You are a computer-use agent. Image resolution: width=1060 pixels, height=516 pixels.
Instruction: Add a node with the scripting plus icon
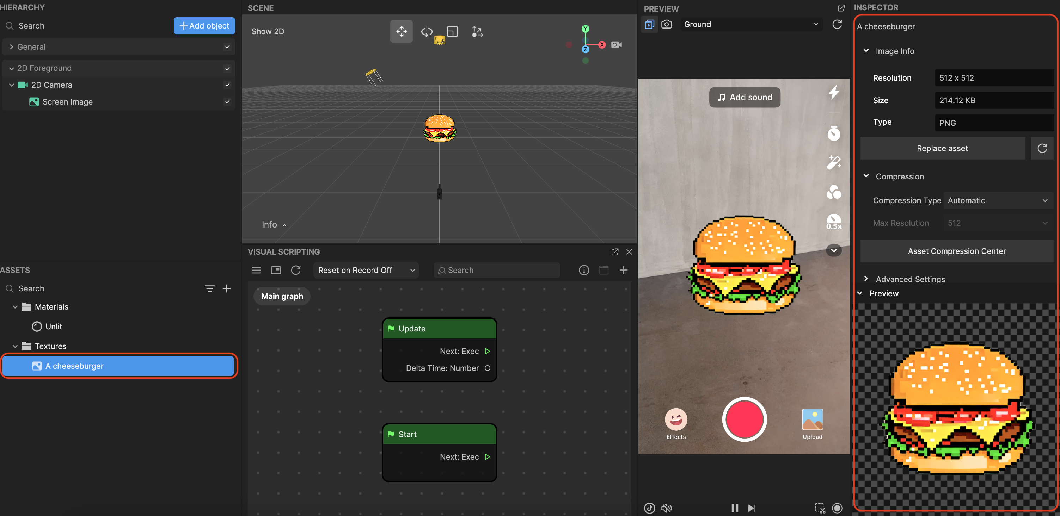[x=623, y=270]
